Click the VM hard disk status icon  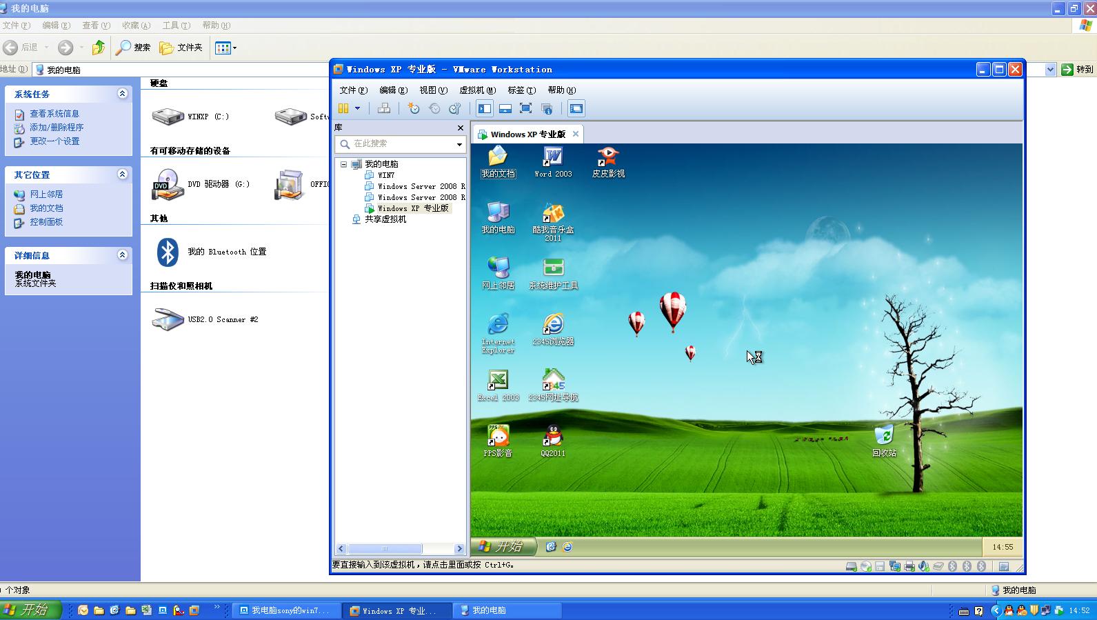click(852, 566)
